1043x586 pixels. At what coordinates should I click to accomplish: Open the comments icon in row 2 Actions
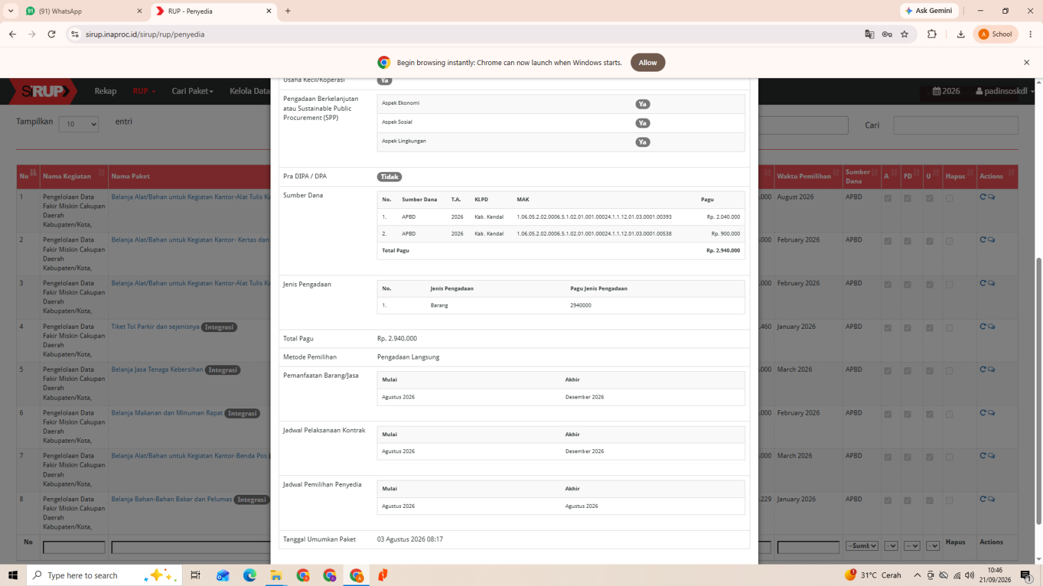[x=991, y=240]
